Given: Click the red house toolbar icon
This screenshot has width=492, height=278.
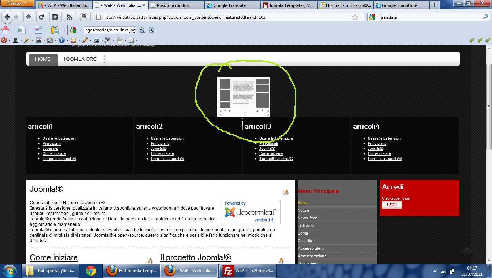Looking at the screenshot, I should pos(5,30).
